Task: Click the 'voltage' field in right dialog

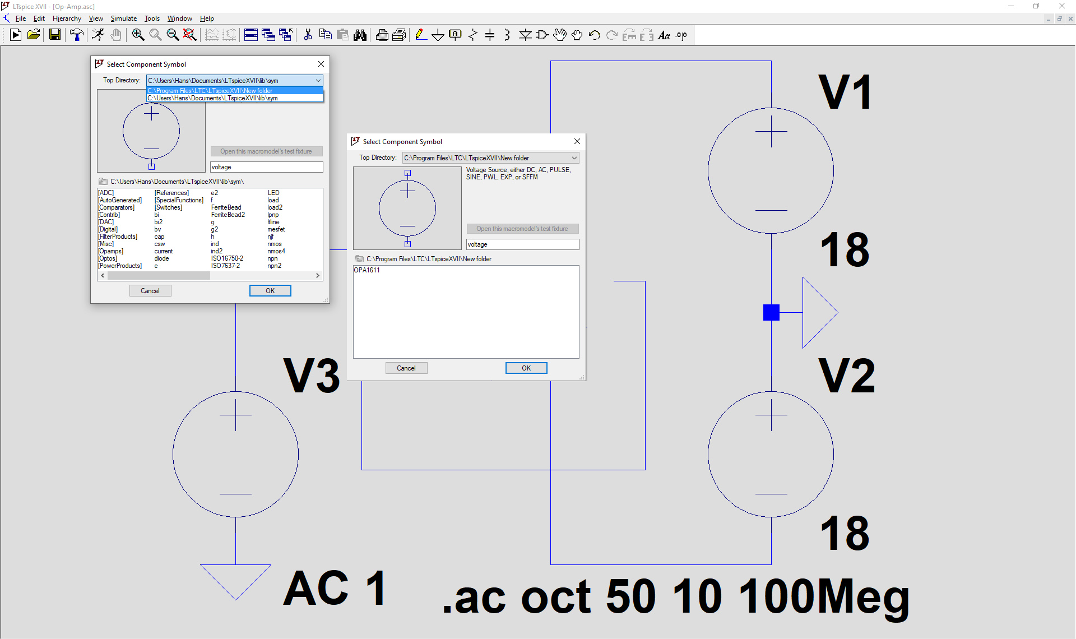Action: coord(522,244)
